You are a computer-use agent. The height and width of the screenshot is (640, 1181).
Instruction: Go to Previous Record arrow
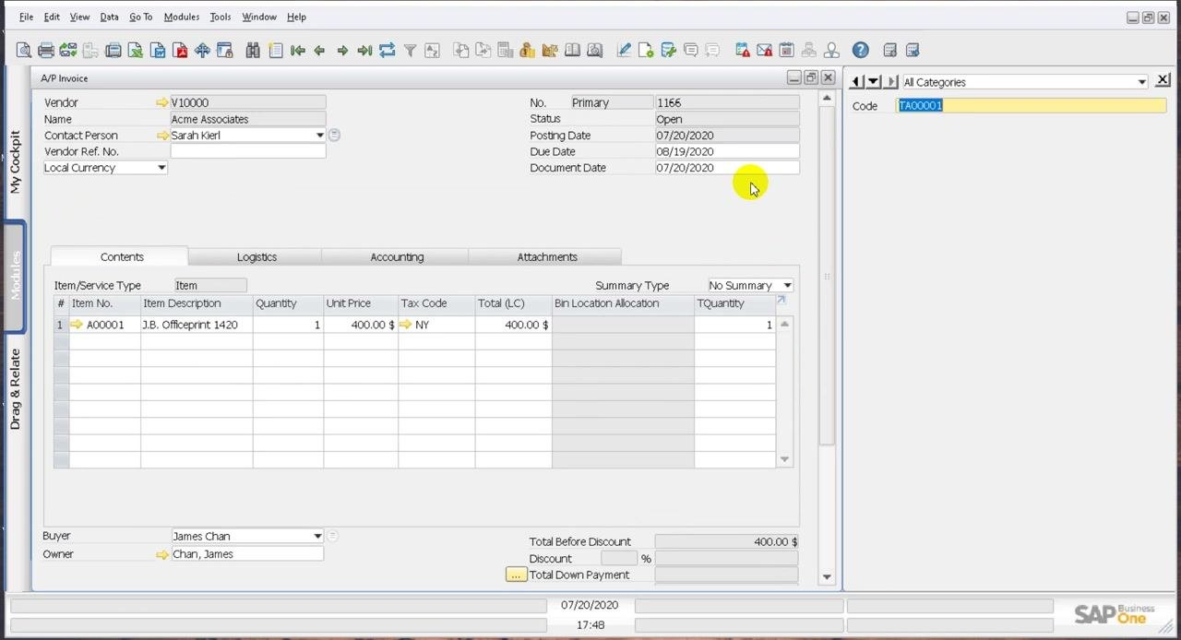pos(319,51)
